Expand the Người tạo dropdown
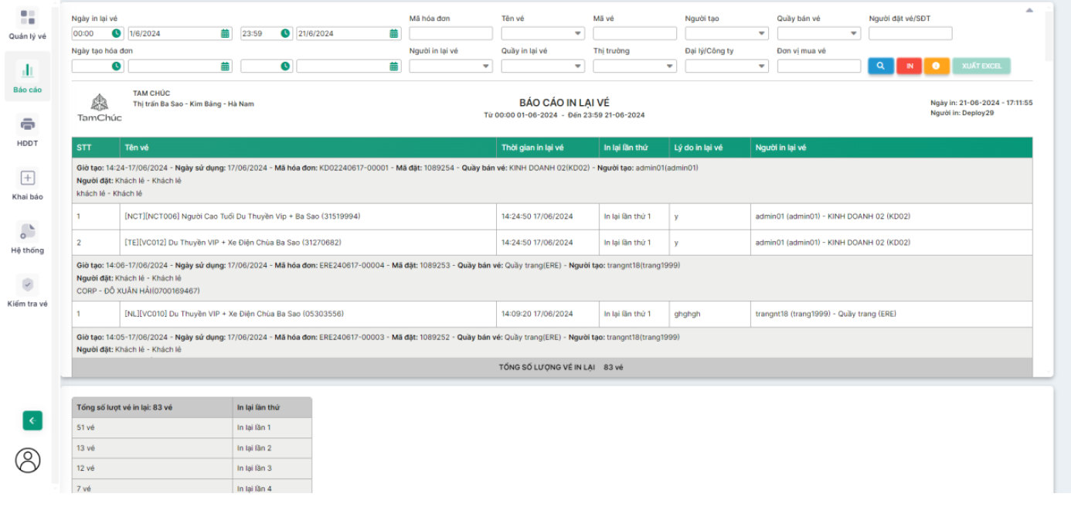This screenshot has width=1071, height=514. [x=726, y=34]
